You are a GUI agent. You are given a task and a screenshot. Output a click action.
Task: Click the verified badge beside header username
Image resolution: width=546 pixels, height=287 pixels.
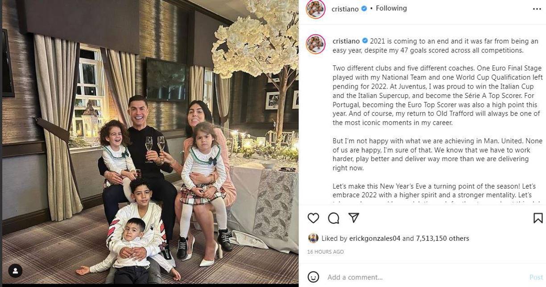[x=364, y=9]
